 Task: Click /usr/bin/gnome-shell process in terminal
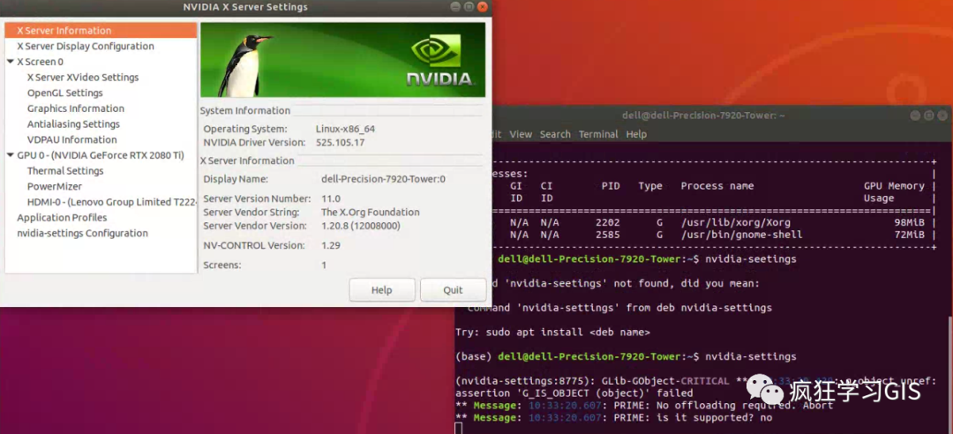(x=741, y=235)
